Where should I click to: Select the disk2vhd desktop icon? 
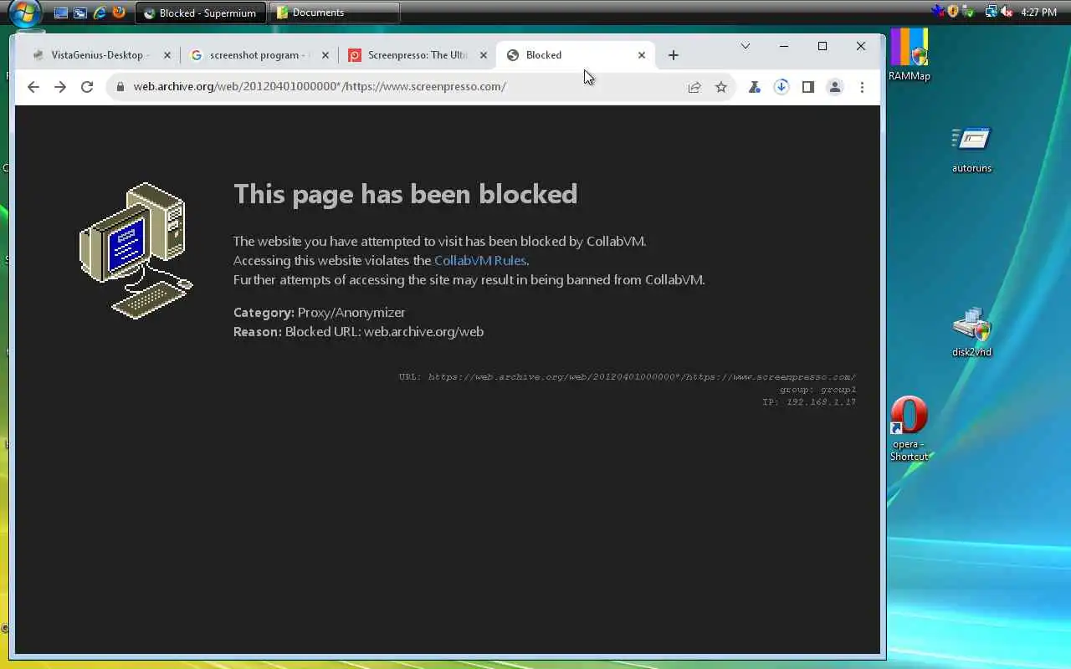pyautogui.click(x=971, y=332)
